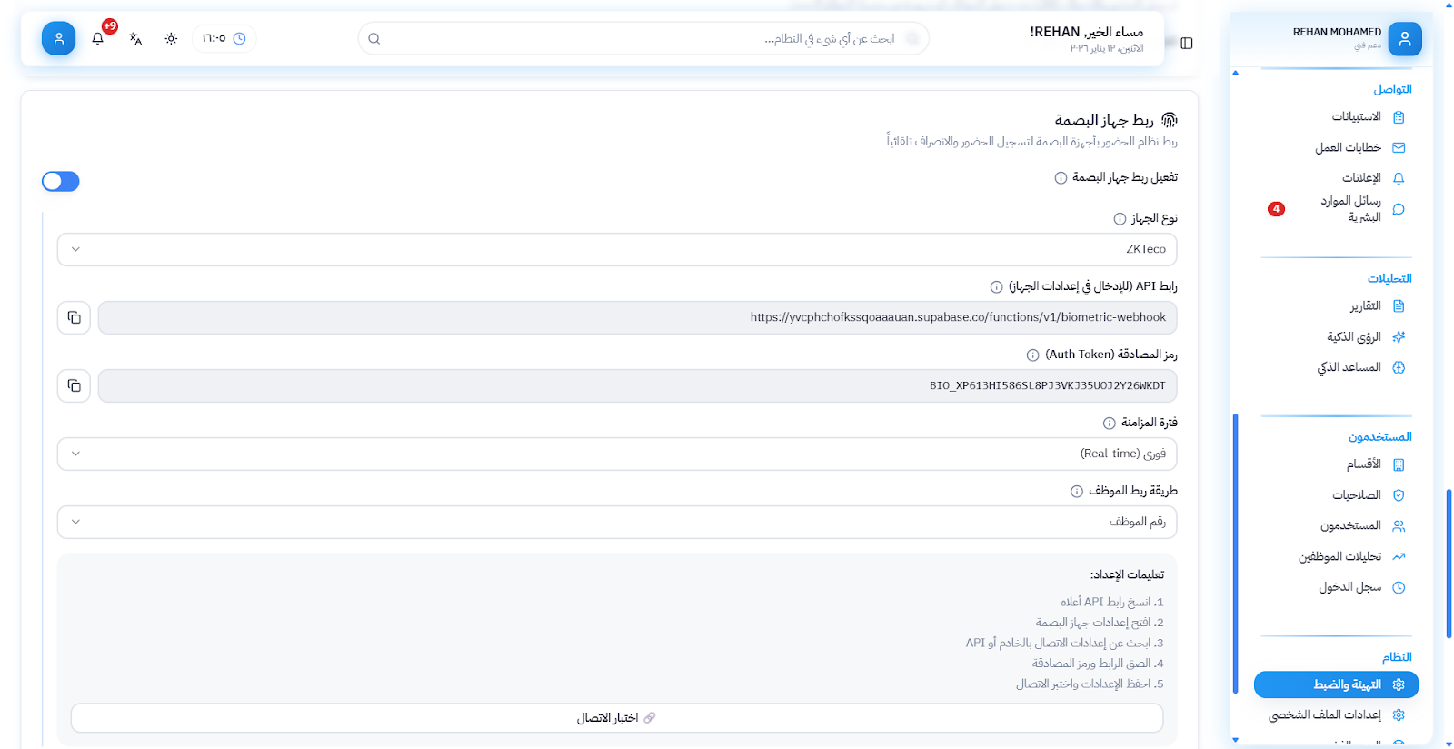
Task: Select التهيئة والضبط sidebar item
Action: [x=1336, y=684]
